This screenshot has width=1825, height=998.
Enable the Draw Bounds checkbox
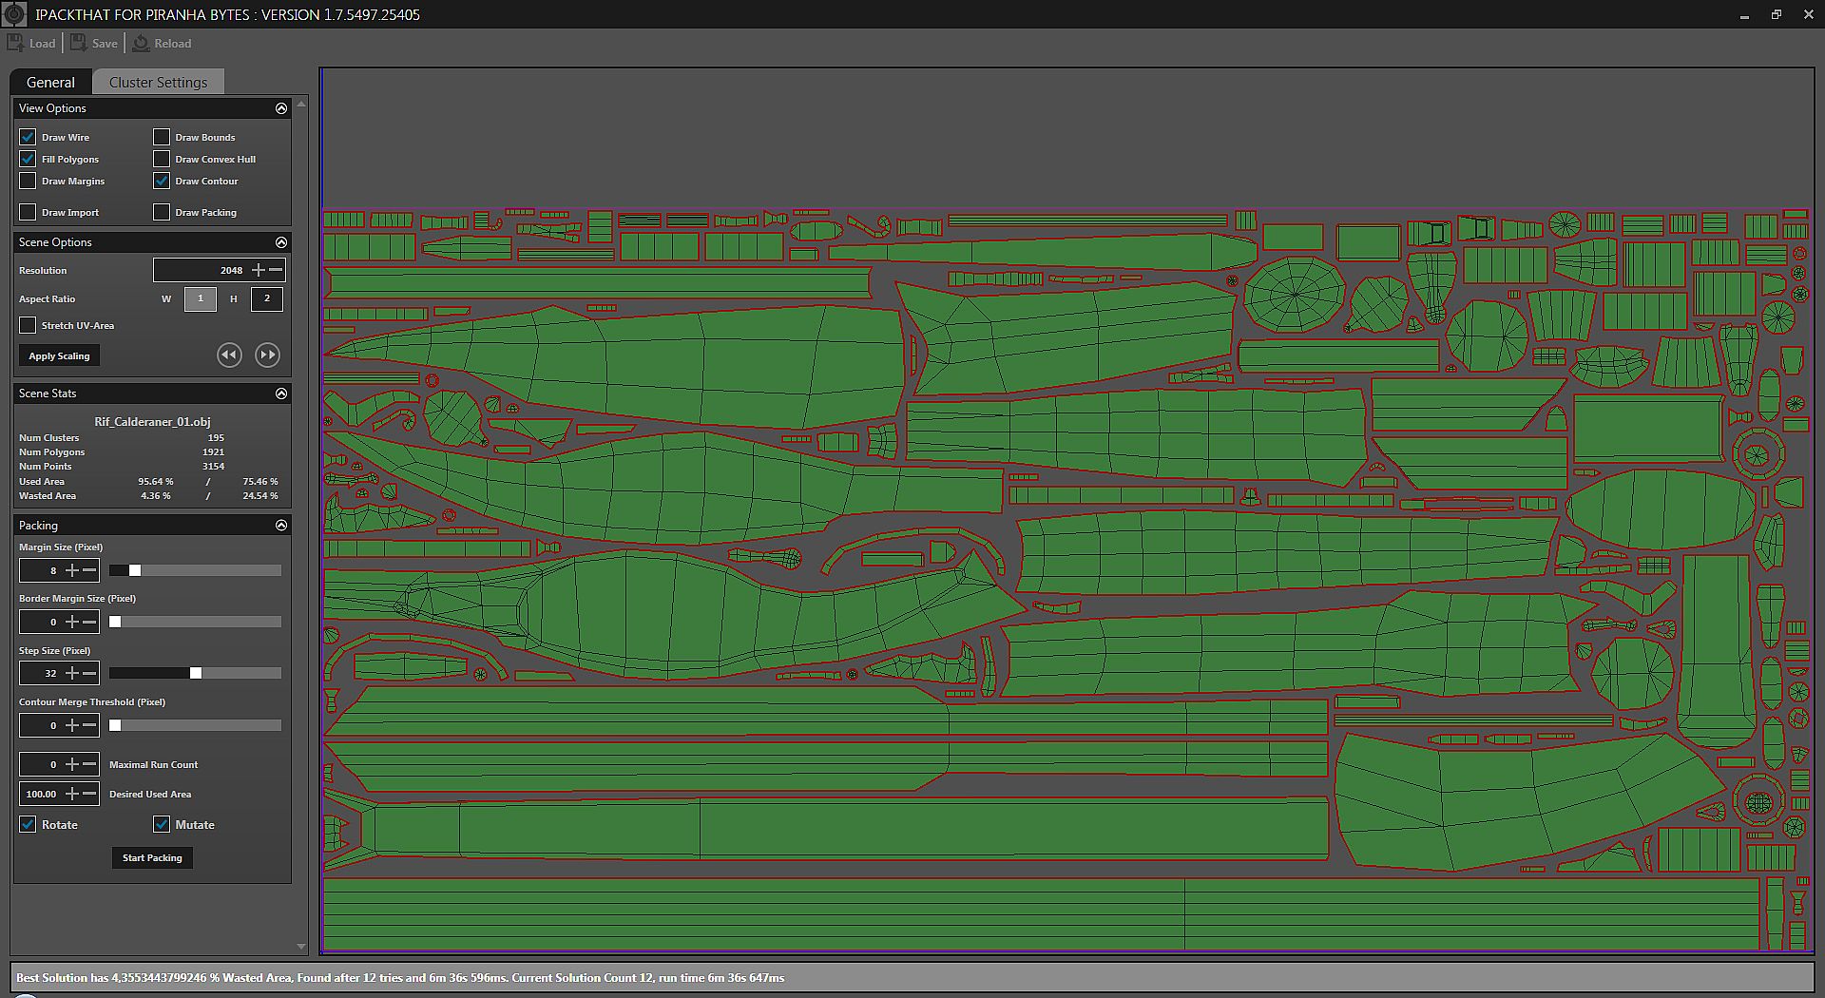162,137
